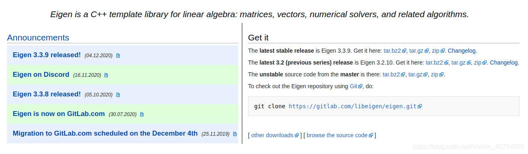Open the page icon beside Eigen on Discord
This screenshot has width=528, height=154.
click(x=106, y=75)
